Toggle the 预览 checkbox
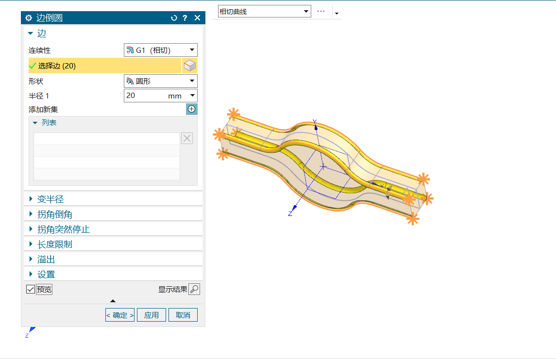 31,289
